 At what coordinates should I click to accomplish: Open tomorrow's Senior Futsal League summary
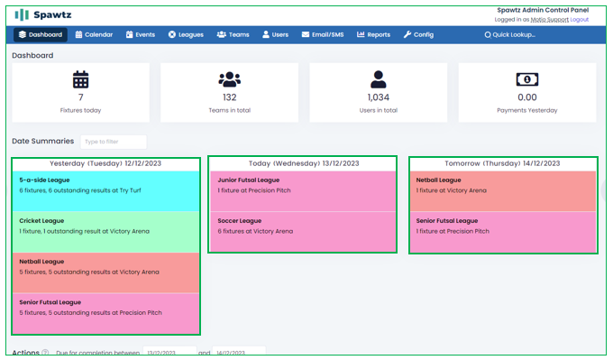[x=503, y=232]
